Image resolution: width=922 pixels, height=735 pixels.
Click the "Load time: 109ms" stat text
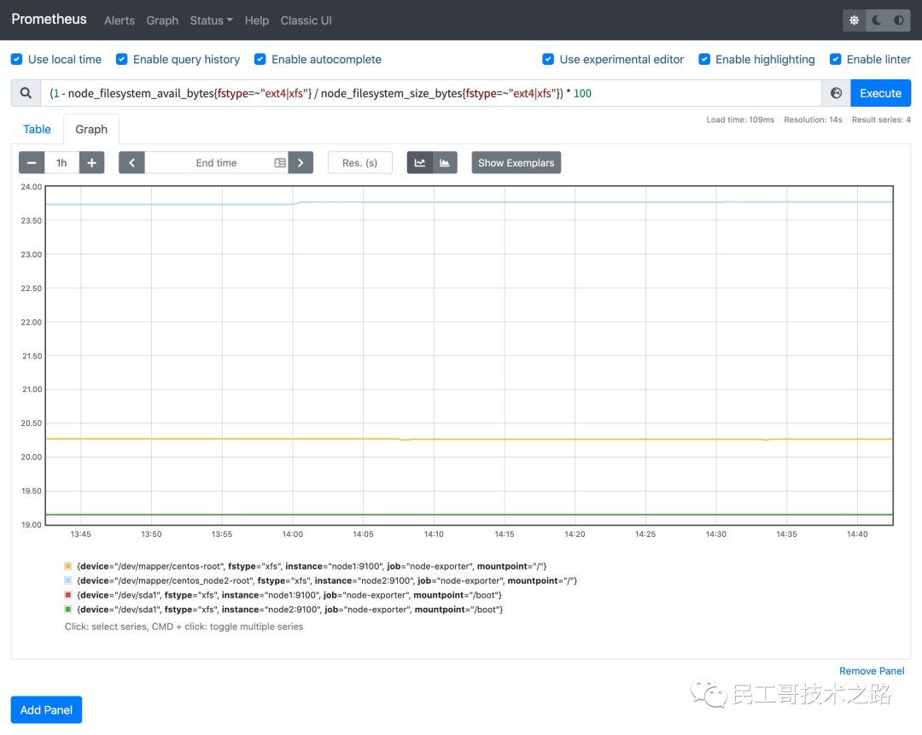[740, 120]
